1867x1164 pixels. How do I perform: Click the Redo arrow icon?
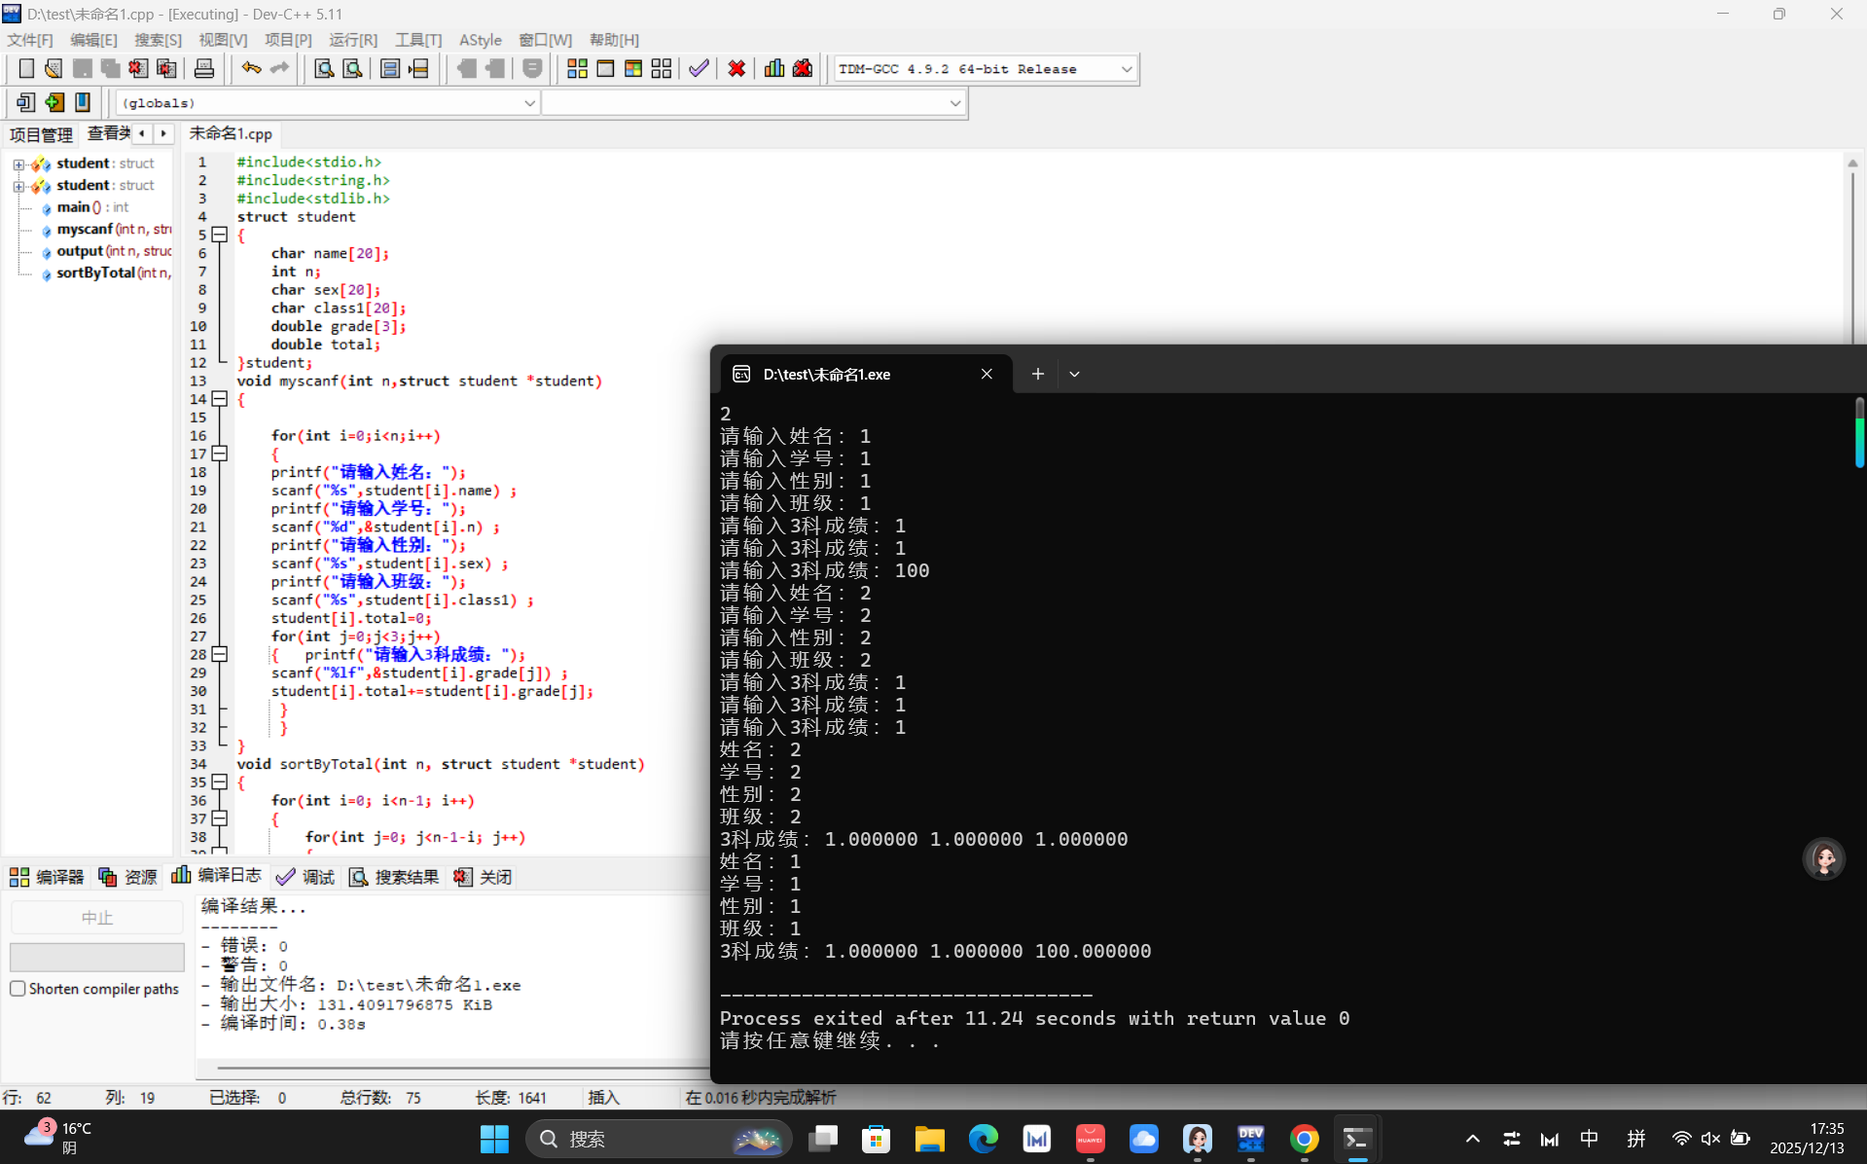pos(280,68)
